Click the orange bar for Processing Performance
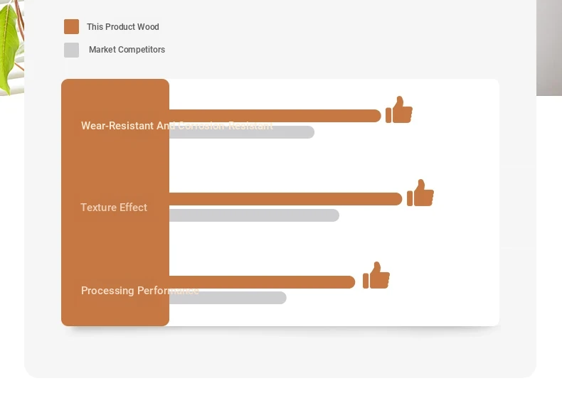The width and height of the screenshot is (562, 398). point(262,282)
